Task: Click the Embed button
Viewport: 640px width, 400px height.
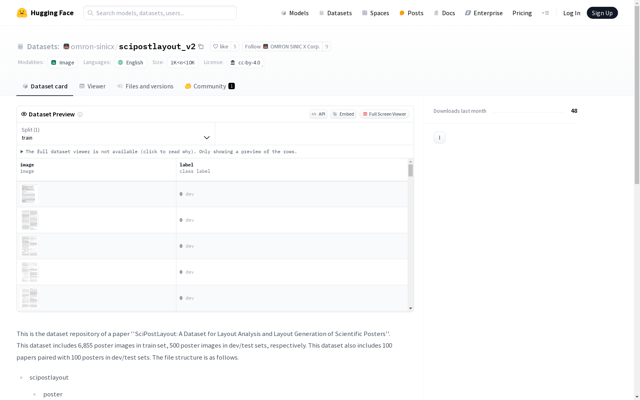Action: click(343, 114)
